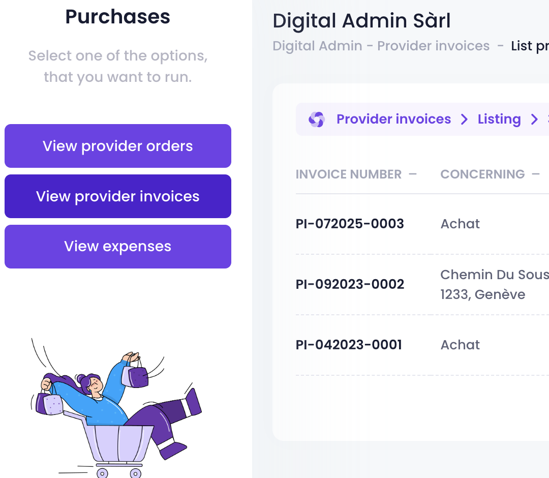The height and width of the screenshot is (478, 549).
Task: Click the Chemin Du Sous address cell
Action: point(495,284)
